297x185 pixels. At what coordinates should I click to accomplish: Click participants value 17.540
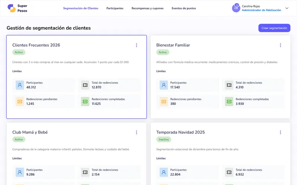[x=175, y=87]
